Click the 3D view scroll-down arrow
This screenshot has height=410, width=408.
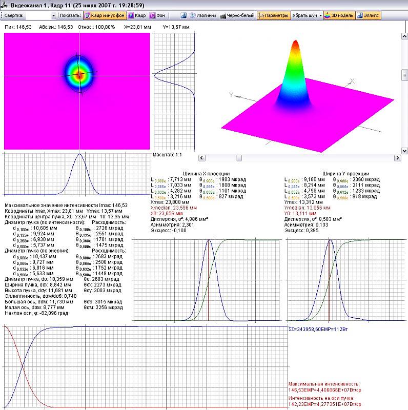(x=404, y=151)
